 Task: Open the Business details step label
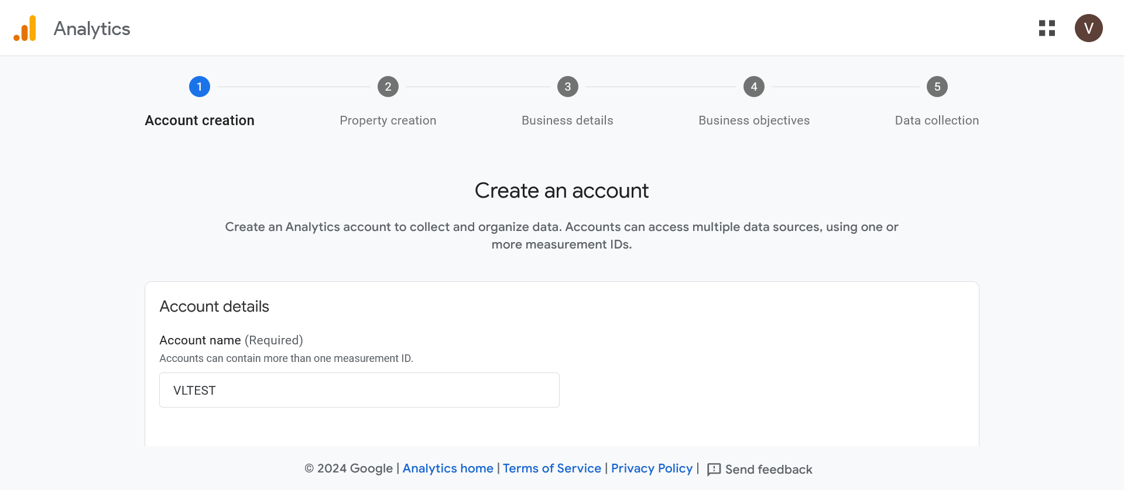point(567,120)
